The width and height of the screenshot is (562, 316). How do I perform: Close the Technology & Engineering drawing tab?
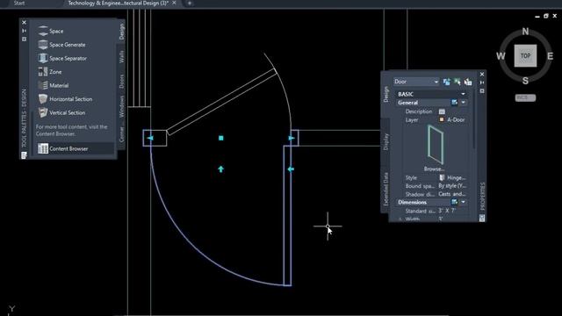click(174, 3)
